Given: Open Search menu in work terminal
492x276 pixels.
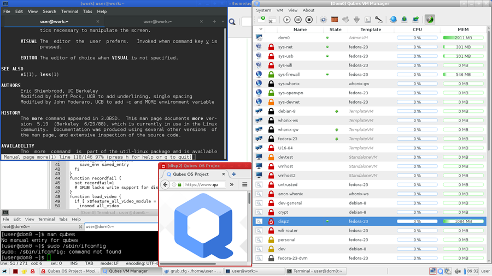Looking at the screenshot, I should click(49, 11).
